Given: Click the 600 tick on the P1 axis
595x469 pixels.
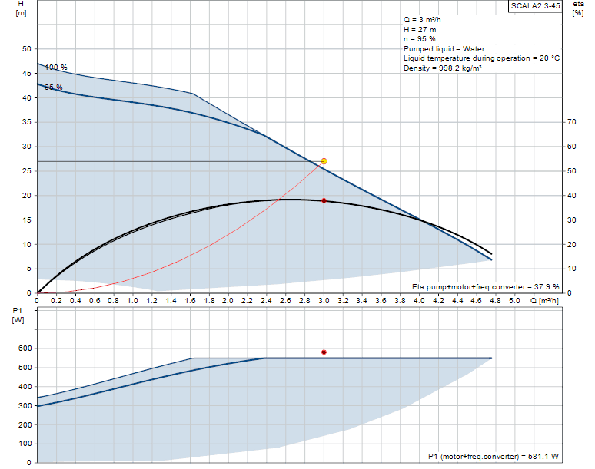Looking at the screenshot, I should (x=26, y=348).
